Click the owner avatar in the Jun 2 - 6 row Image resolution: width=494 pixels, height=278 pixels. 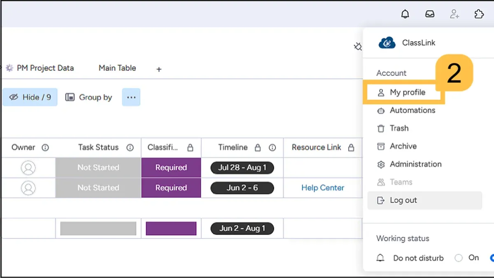[28, 188]
